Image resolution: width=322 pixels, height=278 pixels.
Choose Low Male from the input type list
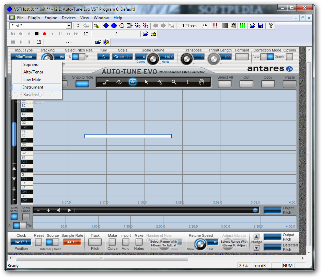(x=37, y=80)
